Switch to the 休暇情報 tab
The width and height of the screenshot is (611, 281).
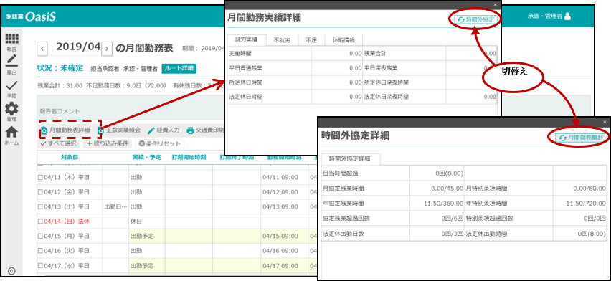click(344, 39)
